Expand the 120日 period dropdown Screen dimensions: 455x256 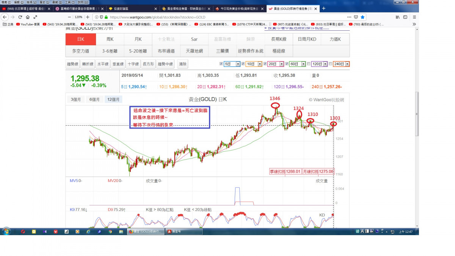coord(325,64)
